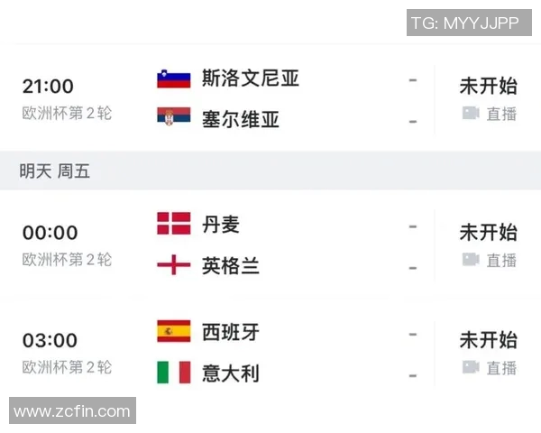Click the live camera icon for the 21:00 match
Image resolution: width=541 pixels, height=433 pixels.
click(470, 114)
